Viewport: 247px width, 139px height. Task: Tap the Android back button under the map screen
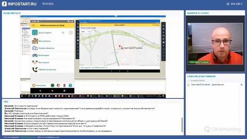coord(112,71)
